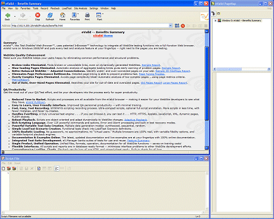Image resolution: width=274 pixels, height=219 pixels.
Task: Open Sample Report link for Broken Links
Action: 151,65
